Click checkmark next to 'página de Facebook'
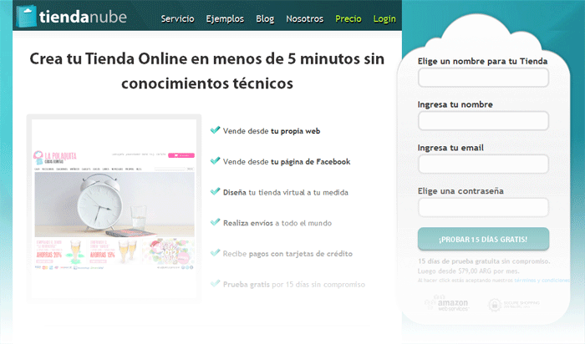The height and width of the screenshot is (344, 585). (216, 160)
